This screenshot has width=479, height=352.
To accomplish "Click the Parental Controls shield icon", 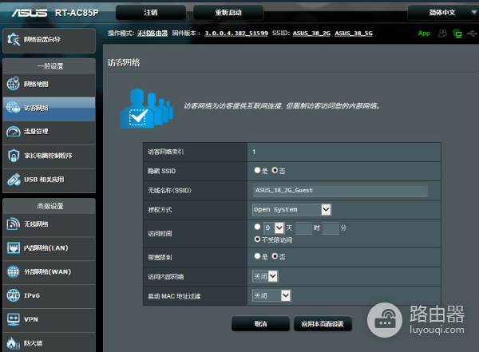I will tap(14, 155).
